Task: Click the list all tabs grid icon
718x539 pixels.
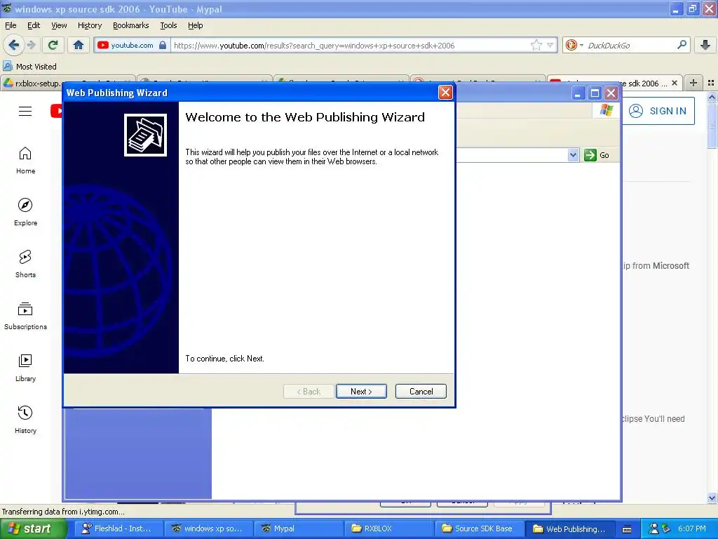Action: point(711,83)
